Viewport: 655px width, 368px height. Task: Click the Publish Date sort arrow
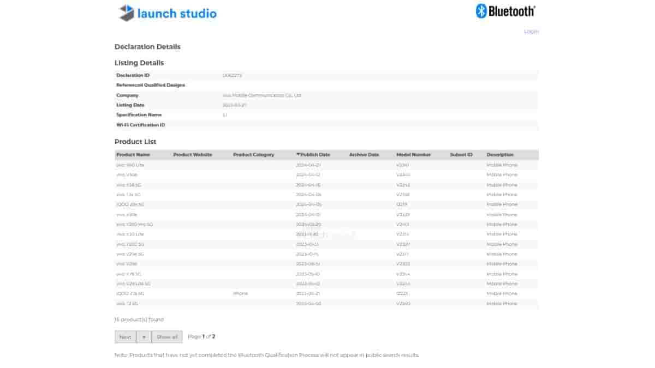click(x=298, y=155)
